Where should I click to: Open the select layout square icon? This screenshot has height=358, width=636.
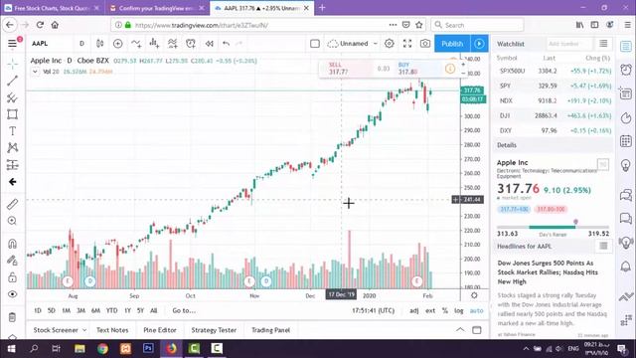click(315, 44)
